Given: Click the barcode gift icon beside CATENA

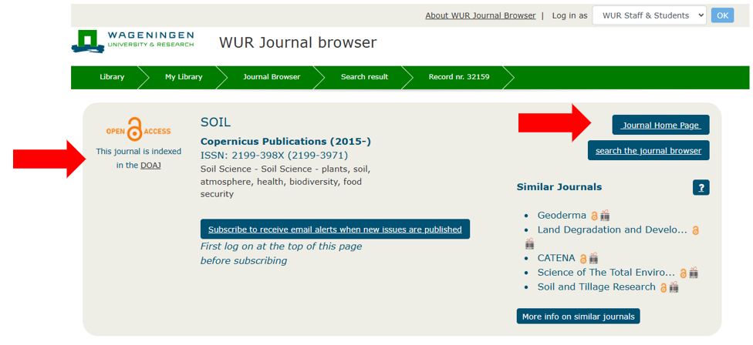Looking at the screenshot, I should [x=593, y=259].
